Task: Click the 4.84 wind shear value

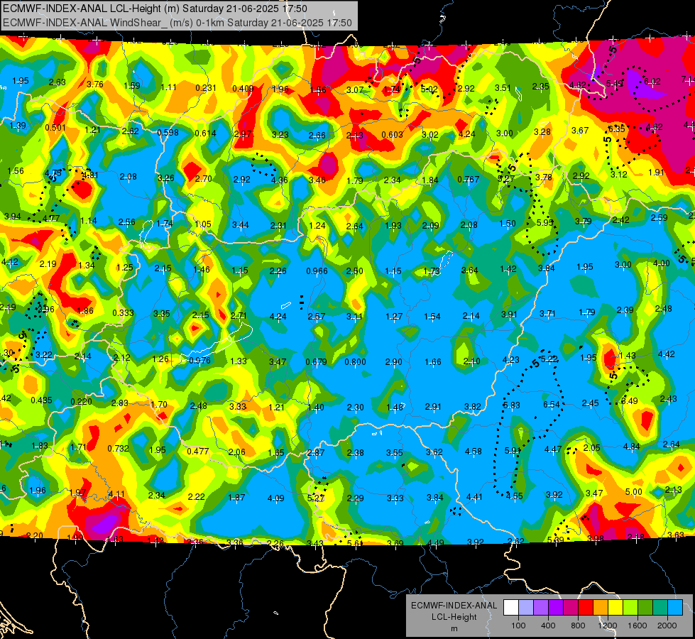Action: pos(632,447)
